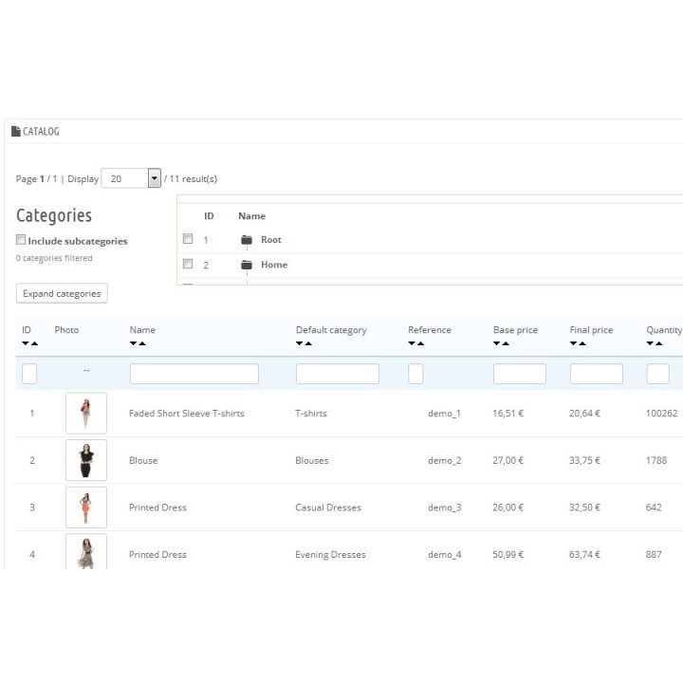Click Expand categories button
Screen dimensions: 683x683
[62, 293]
